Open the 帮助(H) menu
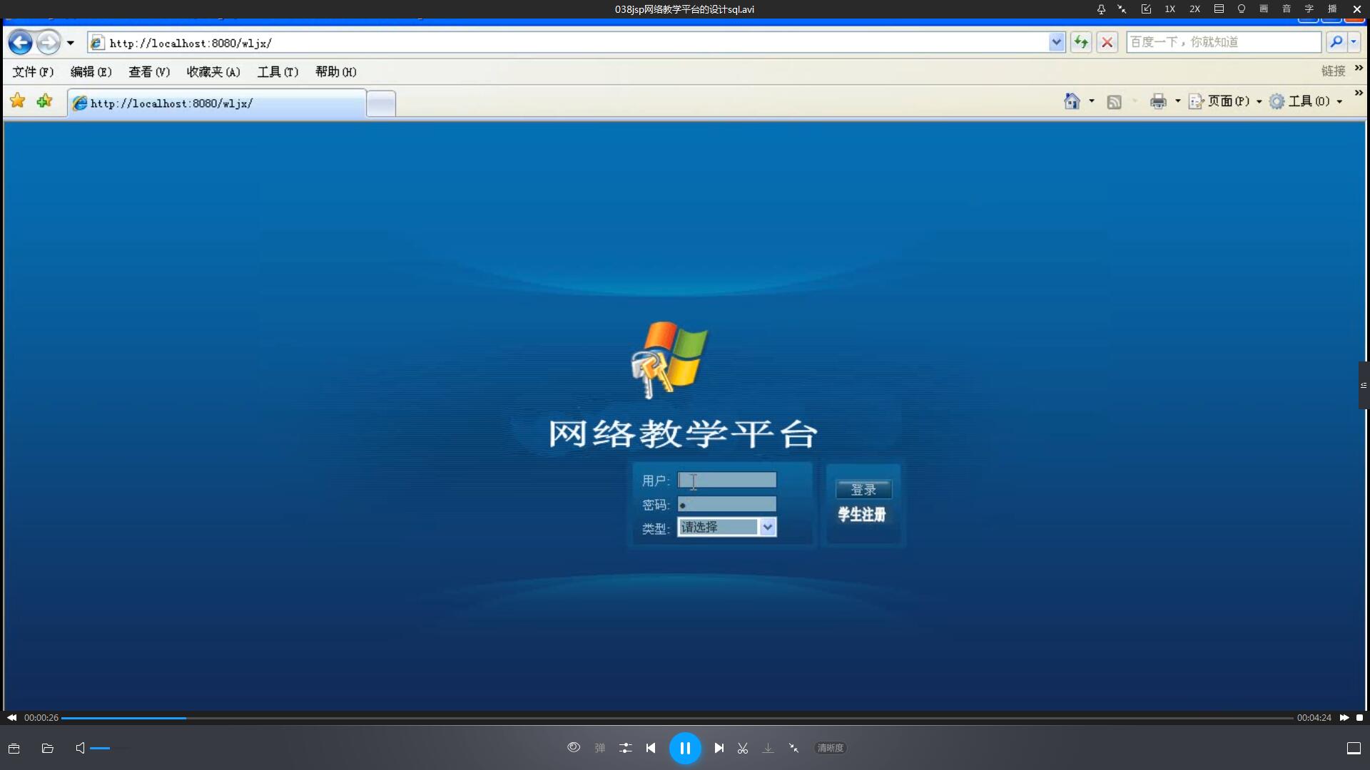Viewport: 1370px width, 770px height. tap(336, 72)
